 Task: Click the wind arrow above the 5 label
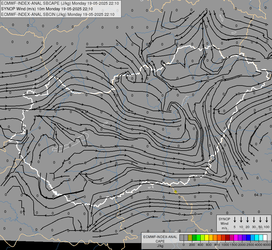click(x=235, y=219)
